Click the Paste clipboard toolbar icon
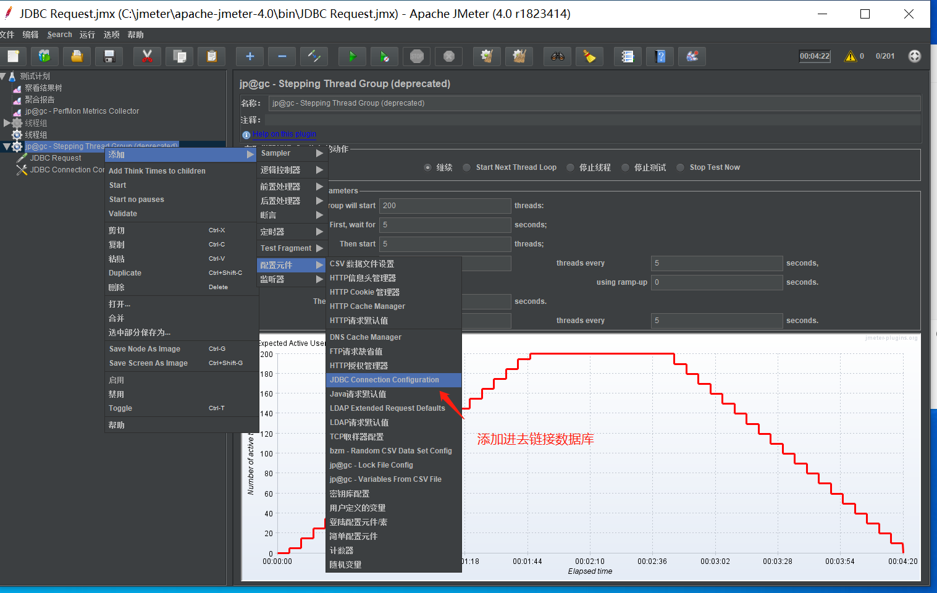The image size is (937, 593). (211, 56)
